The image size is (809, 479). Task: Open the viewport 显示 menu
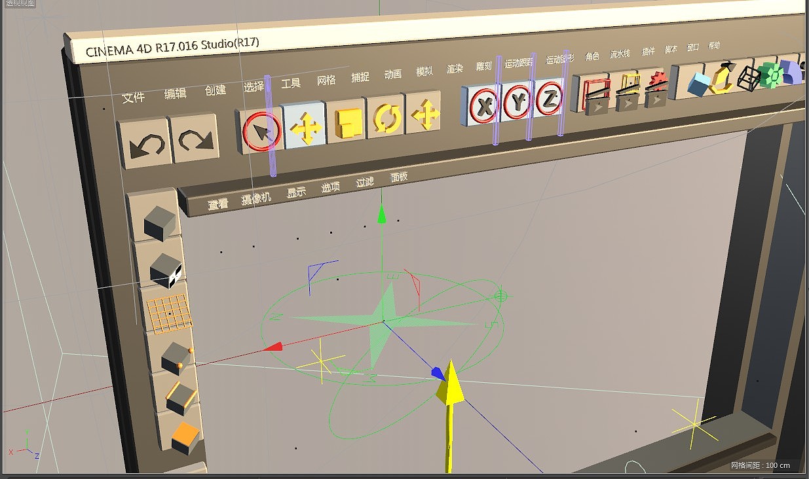point(296,192)
